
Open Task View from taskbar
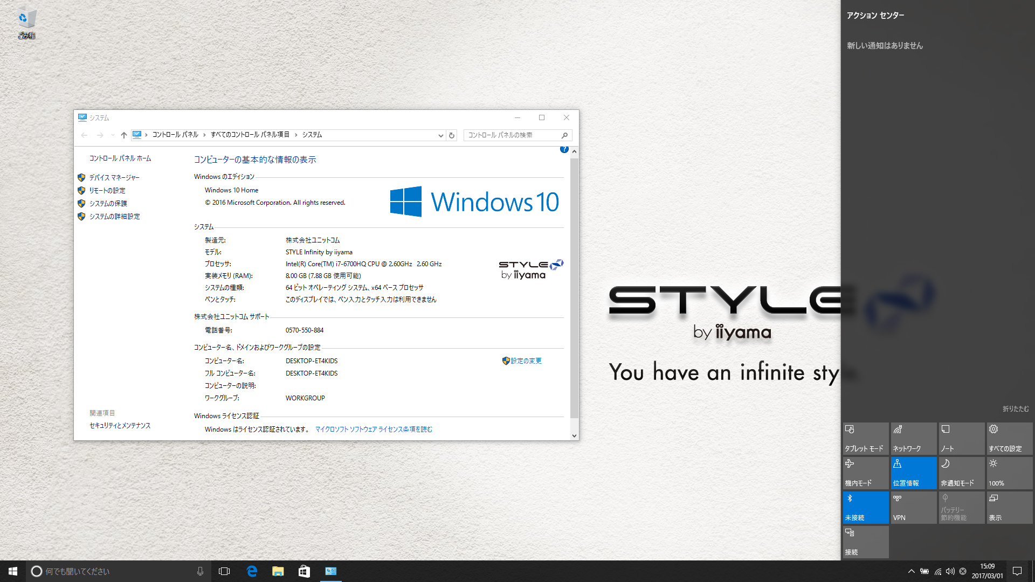tap(224, 571)
